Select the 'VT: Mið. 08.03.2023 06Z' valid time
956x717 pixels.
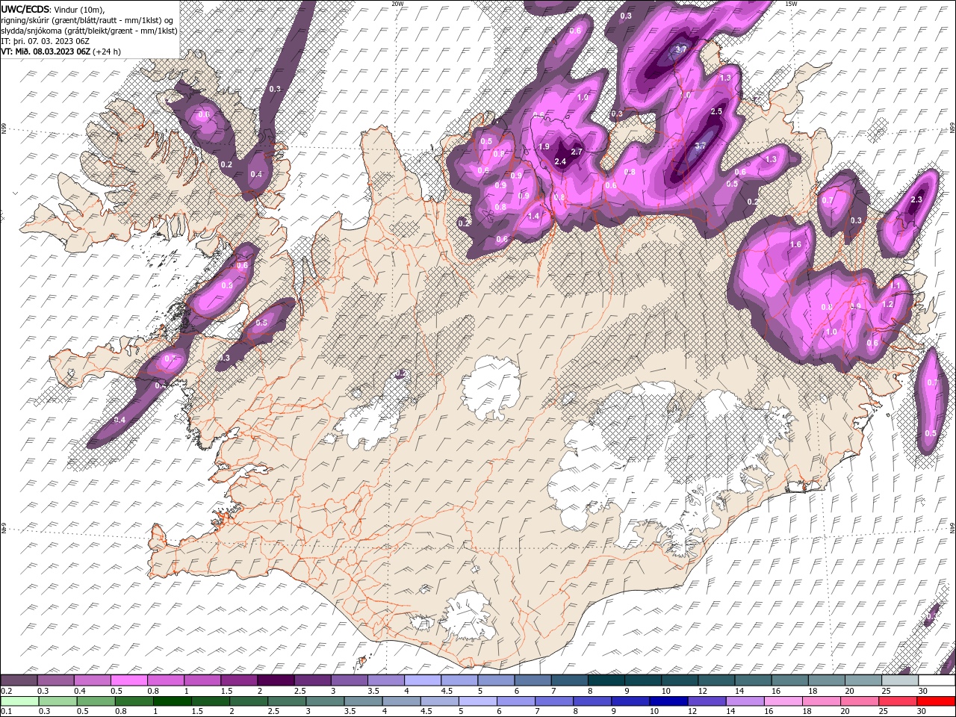[x=46, y=52]
